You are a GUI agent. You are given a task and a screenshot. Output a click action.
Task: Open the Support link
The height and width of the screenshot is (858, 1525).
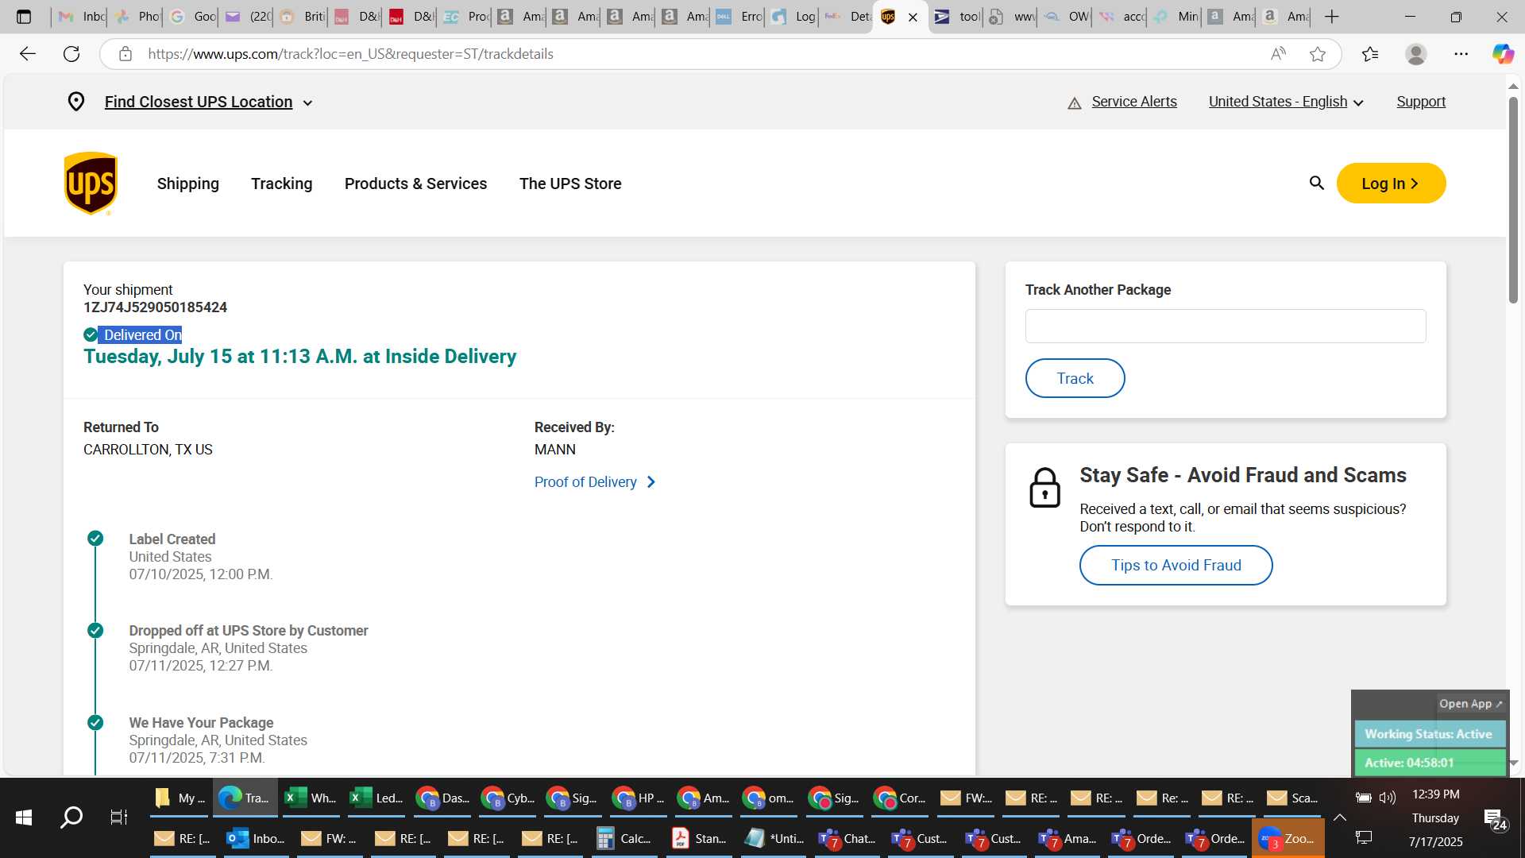[1421, 102]
